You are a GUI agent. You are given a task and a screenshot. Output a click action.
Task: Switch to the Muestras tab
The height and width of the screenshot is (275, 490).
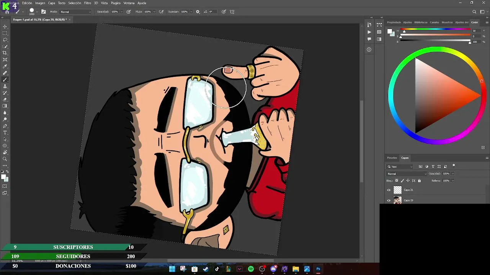(447, 22)
